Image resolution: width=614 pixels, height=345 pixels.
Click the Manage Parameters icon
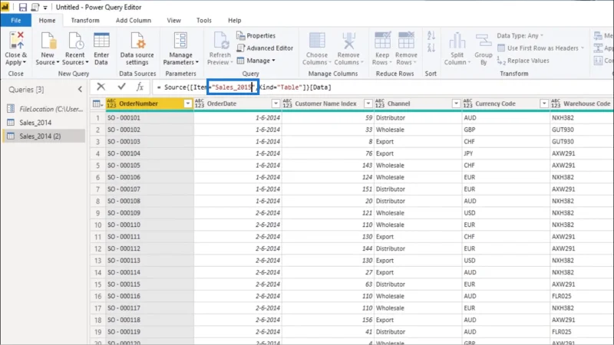pyautogui.click(x=180, y=41)
